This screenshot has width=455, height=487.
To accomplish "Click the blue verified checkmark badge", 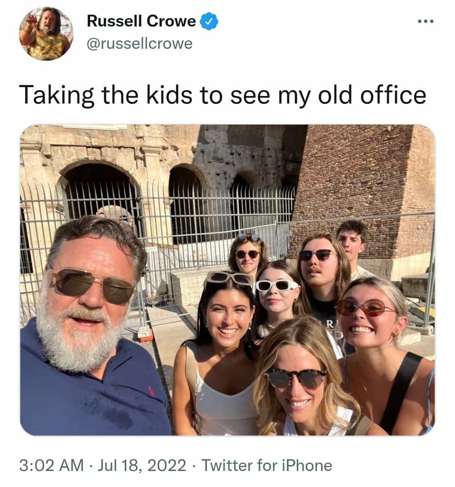I will (209, 21).
